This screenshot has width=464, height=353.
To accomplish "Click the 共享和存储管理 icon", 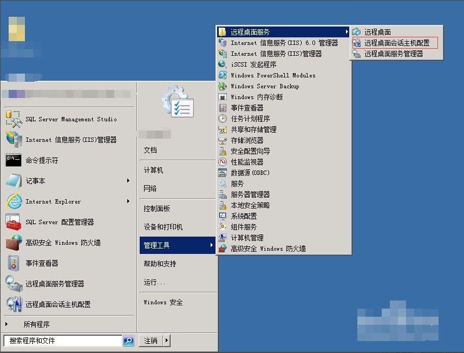I will [223, 129].
